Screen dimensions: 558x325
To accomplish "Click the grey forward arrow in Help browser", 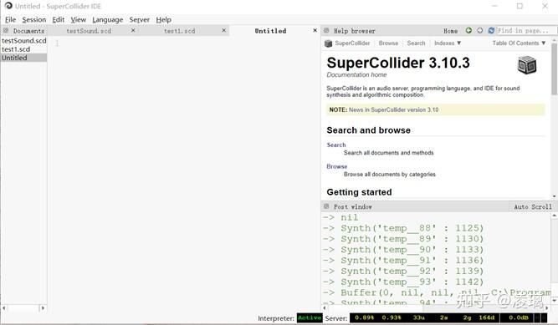I will [x=479, y=31].
